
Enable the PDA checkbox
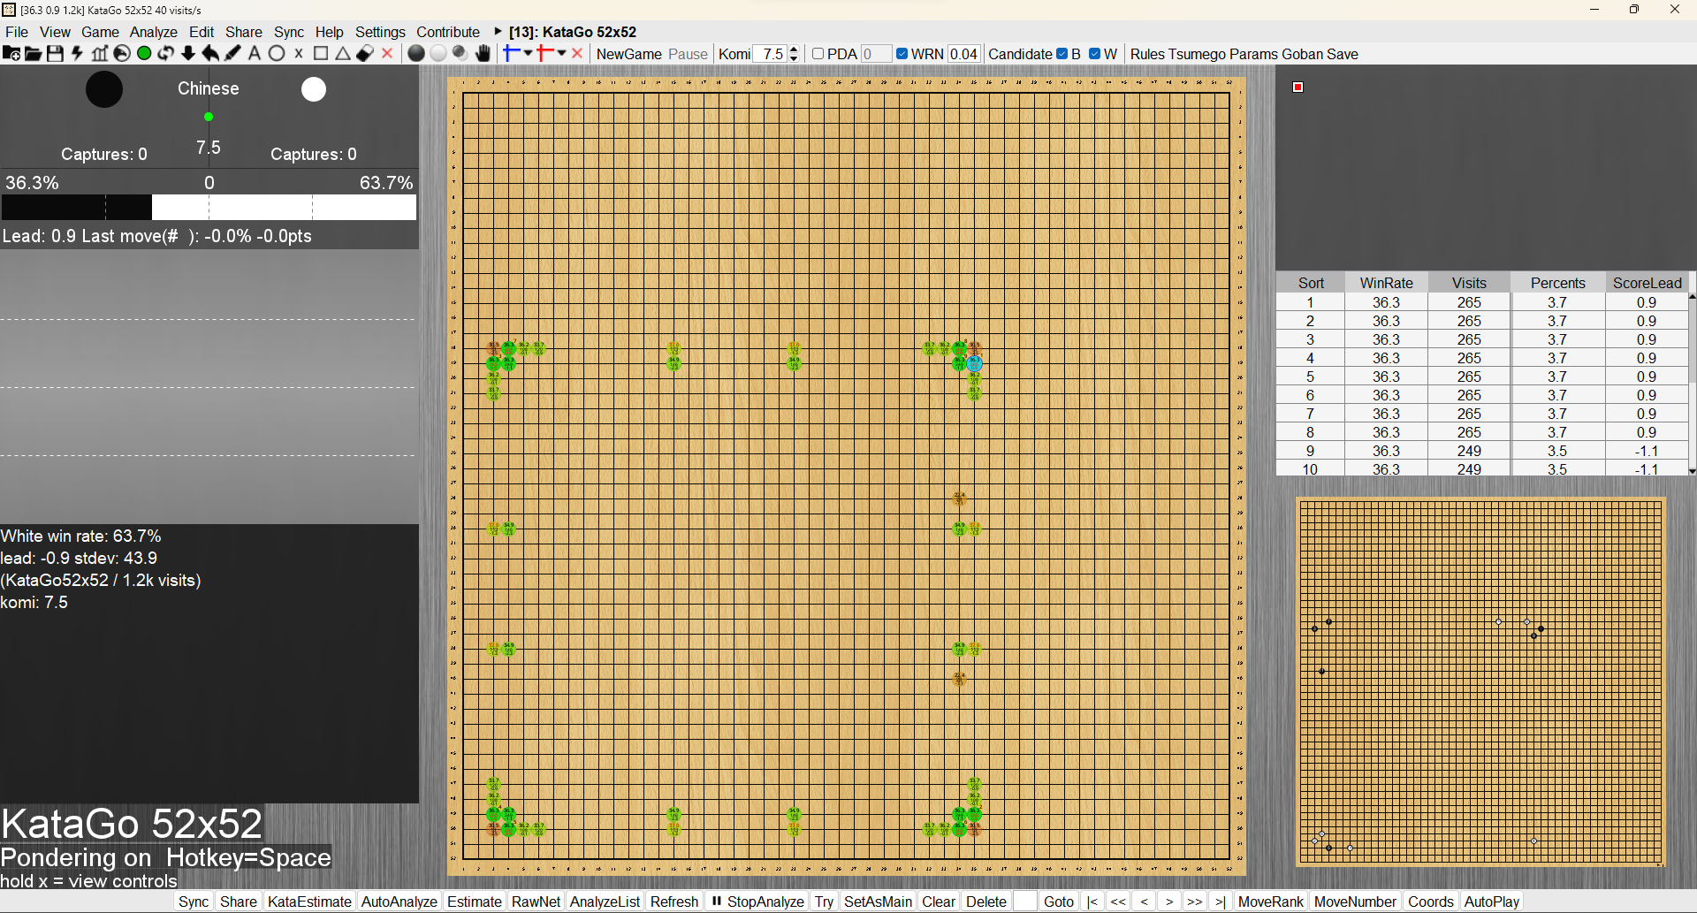pos(818,54)
